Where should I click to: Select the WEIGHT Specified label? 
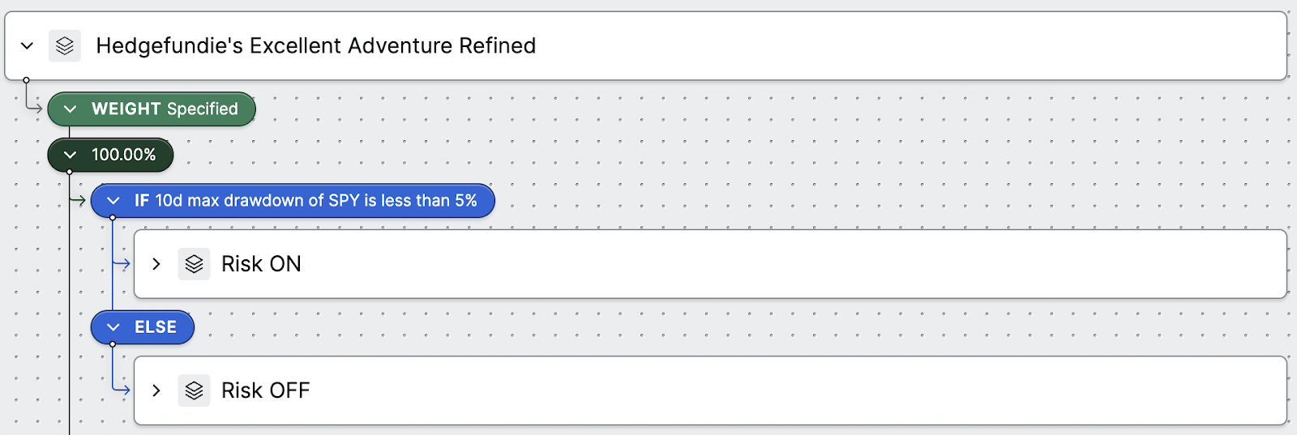coord(165,109)
